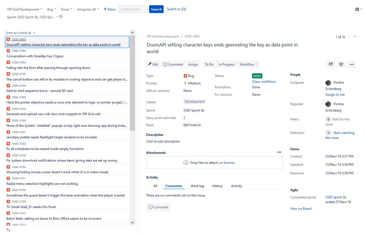Viewport: 365px width, 233px height.
Task: Click the refresh results icon
Action: click(8, 230)
